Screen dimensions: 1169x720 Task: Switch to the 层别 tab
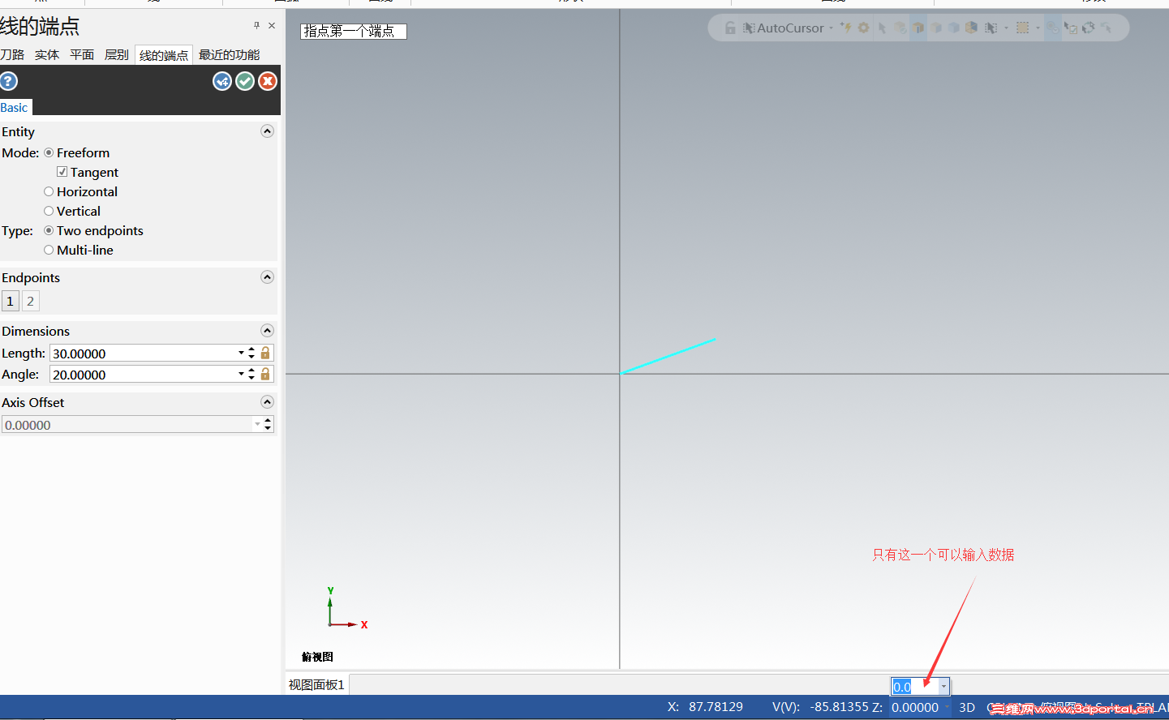pos(117,54)
